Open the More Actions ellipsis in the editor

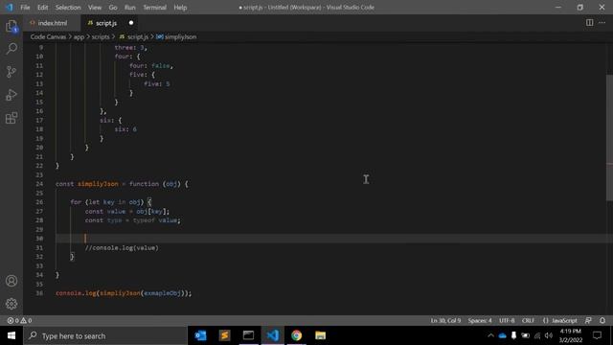pyautogui.click(x=602, y=23)
